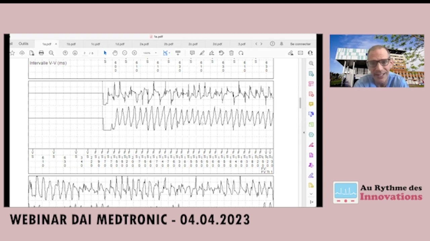Zoom out with the minus circle icon
The width and height of the screenshot is (430, 241).
(125, 53)
